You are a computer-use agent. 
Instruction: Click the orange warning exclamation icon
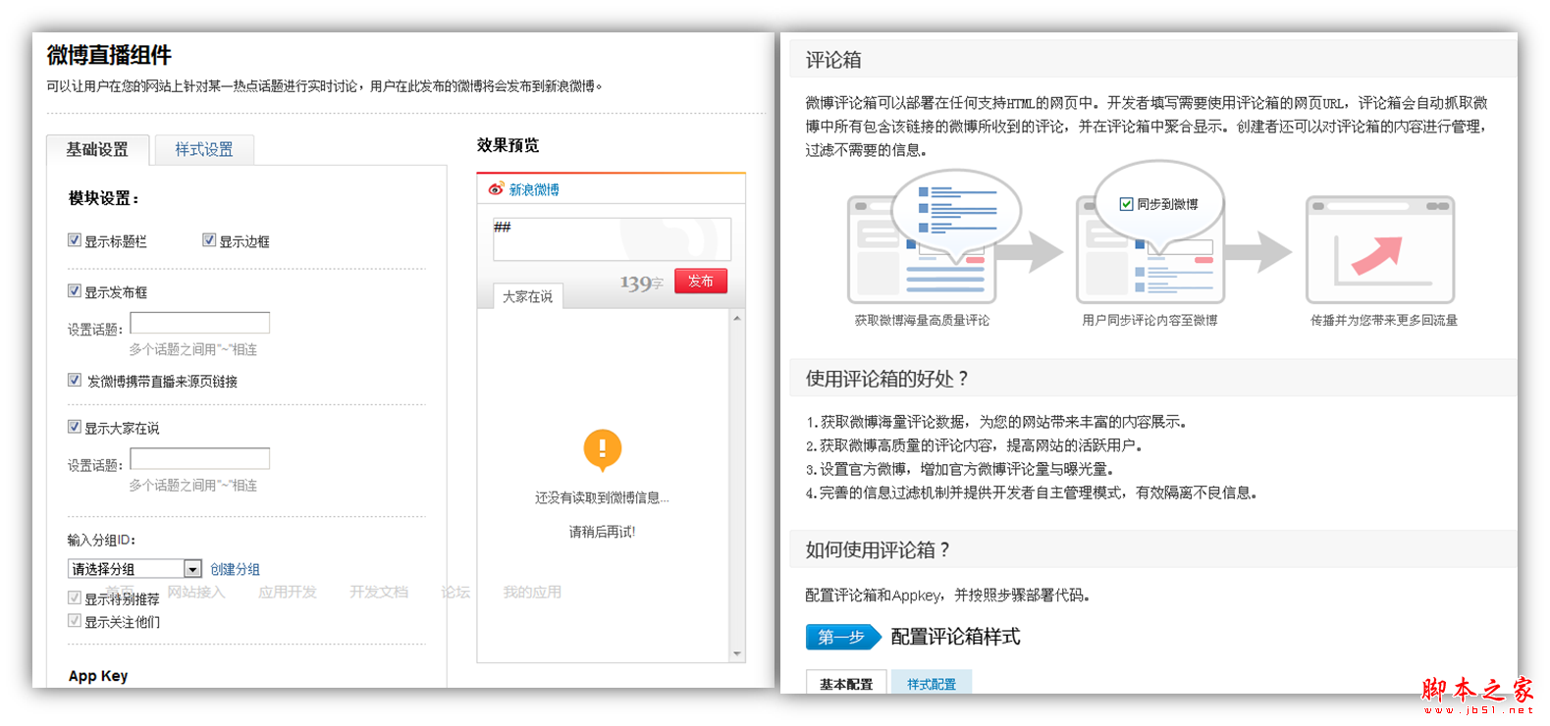602,449
